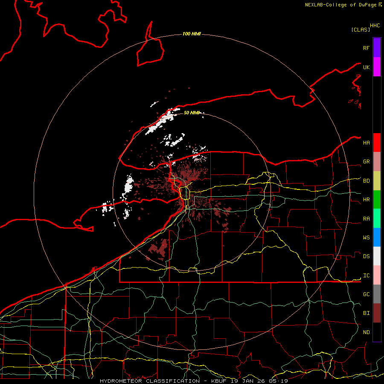
Task: Click the ND black legend swatch
Action: [x=377, y=332]
